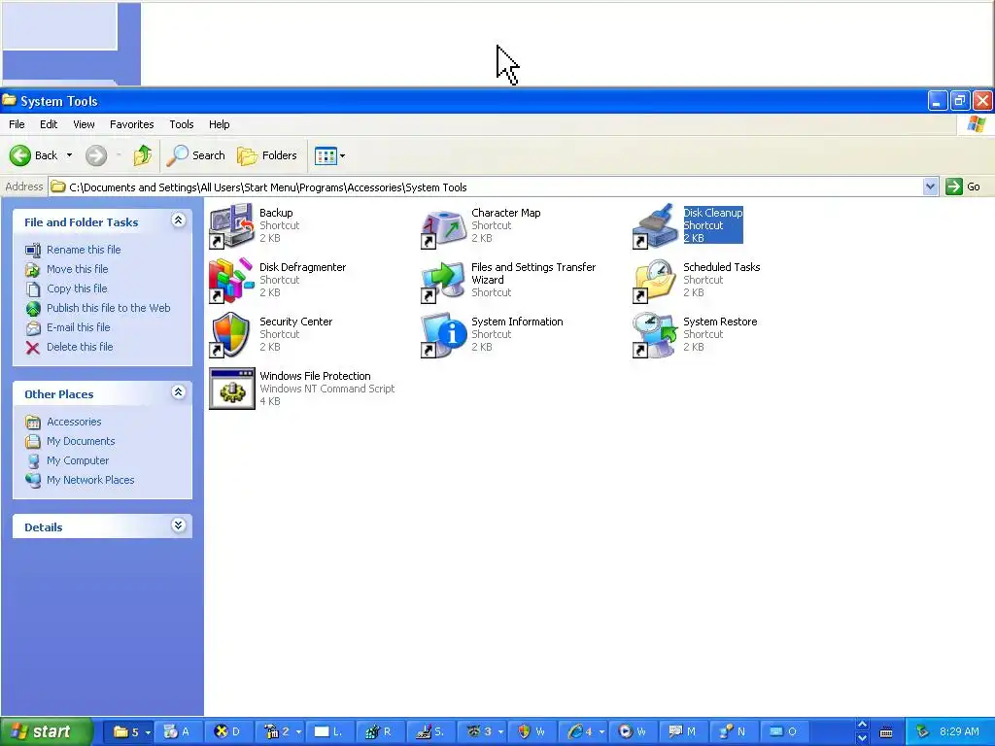Open the taskbar group of 2 windows
The image size is (995, 746).
point(279,732)
